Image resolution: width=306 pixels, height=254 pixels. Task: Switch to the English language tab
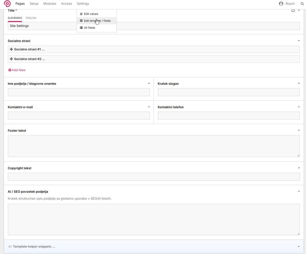pos(31,18)
